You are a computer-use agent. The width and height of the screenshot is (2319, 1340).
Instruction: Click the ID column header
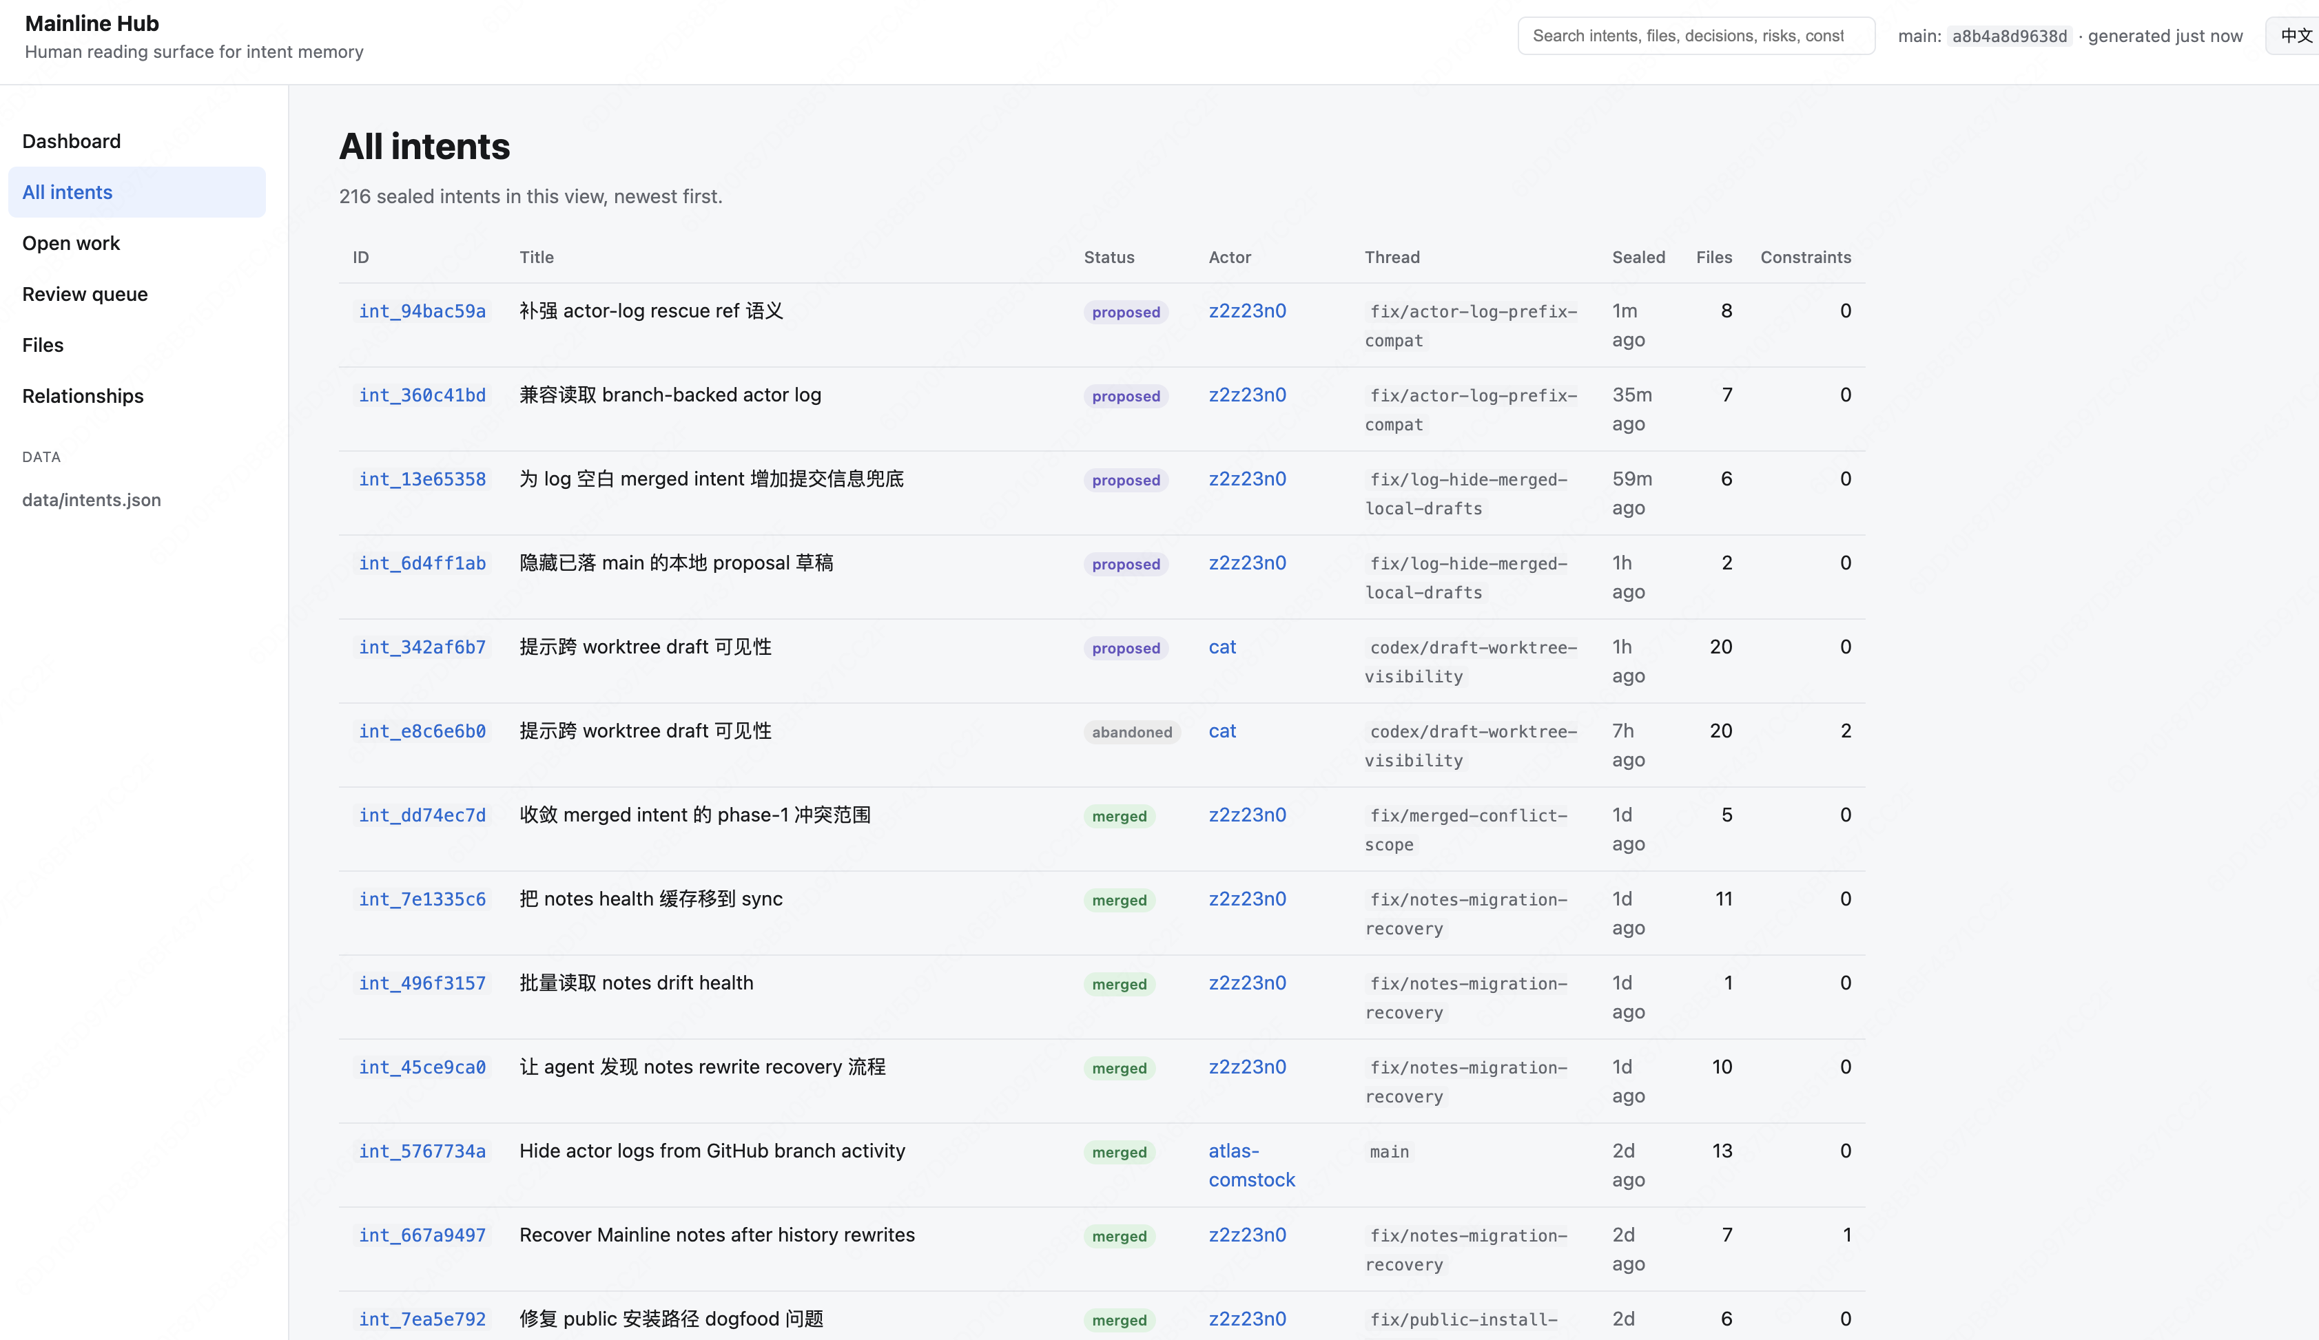361,258
